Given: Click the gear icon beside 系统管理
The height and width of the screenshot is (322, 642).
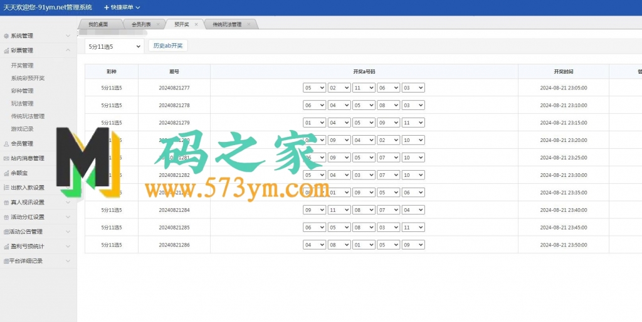Looking at the screenshot, I should tap(6, 36).
